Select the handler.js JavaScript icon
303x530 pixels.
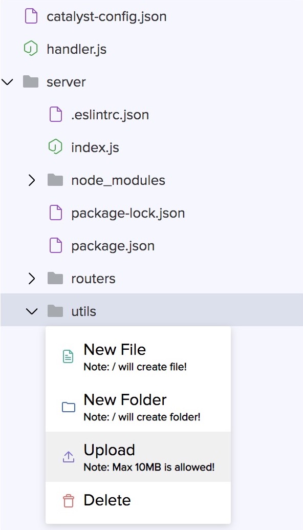32,49
